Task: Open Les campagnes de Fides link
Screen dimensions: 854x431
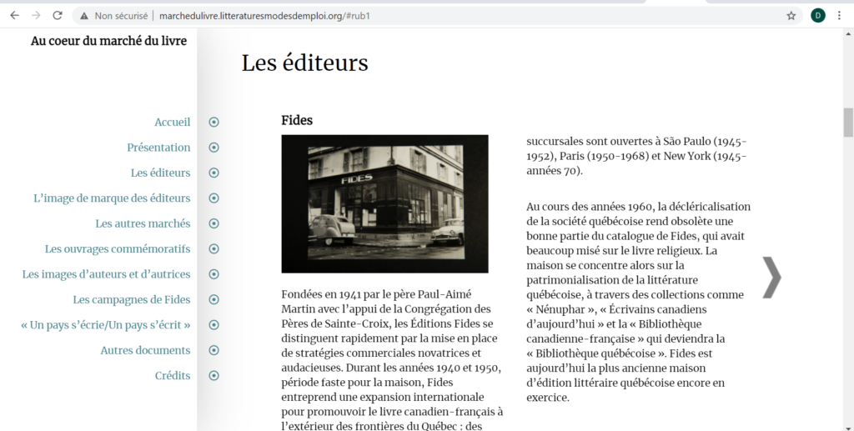Action: click(x=131, y=299)
